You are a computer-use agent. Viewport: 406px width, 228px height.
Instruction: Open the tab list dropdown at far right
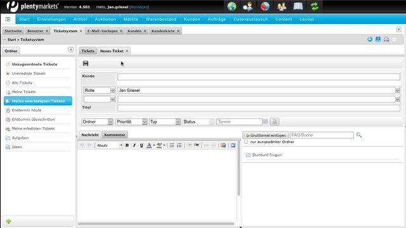pyautogui.click(x=399, y=30)
